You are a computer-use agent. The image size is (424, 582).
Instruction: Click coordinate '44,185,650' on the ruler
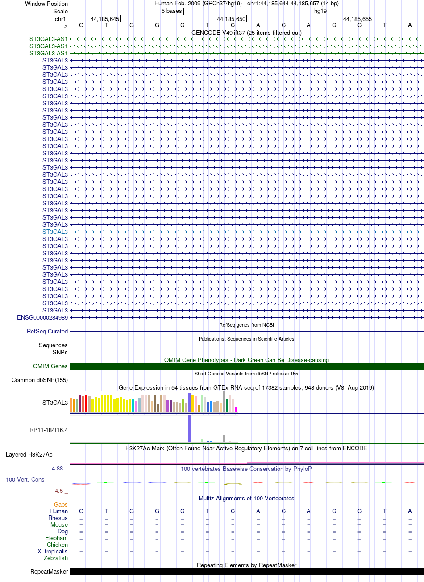point(231,19)
